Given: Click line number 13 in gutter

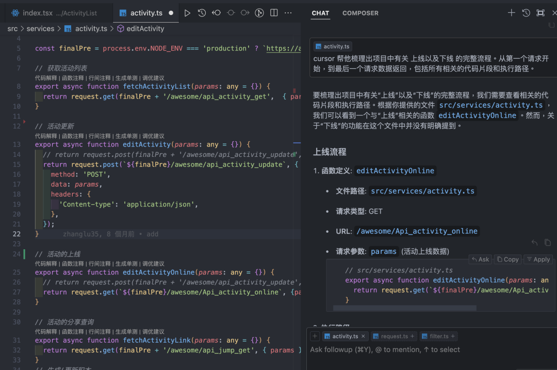Looking at the screenshot, I should tap(17, 144).
